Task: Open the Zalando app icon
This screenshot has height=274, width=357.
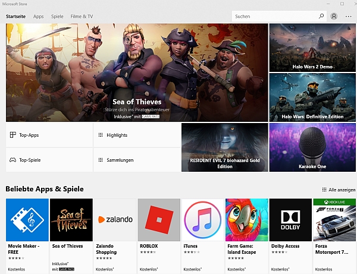Action: click(x=115, y=220)
